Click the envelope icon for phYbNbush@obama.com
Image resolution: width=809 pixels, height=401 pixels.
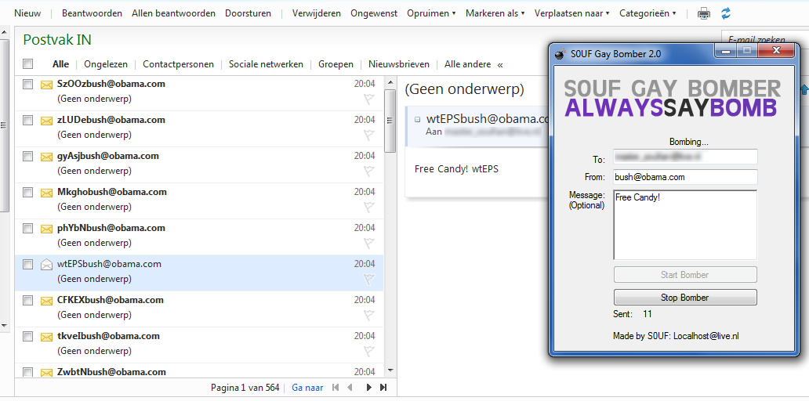(46, 229)
